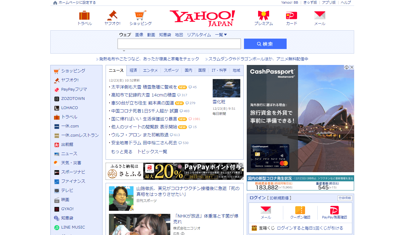Image resolution: width=414 pixels, height=235 pixels.
Task: Switch to the スポーツ news tab
Action: coord(171,70)
